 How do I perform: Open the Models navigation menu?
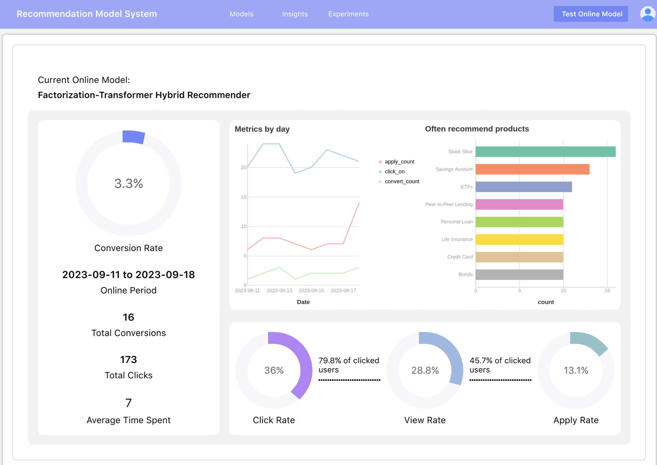pyautogui.click(x=241, y=14)
